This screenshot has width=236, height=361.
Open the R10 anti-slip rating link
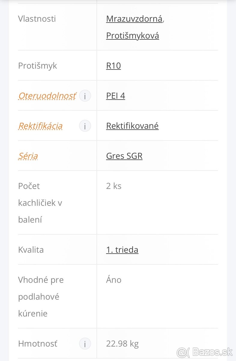[x=113, y=65]
